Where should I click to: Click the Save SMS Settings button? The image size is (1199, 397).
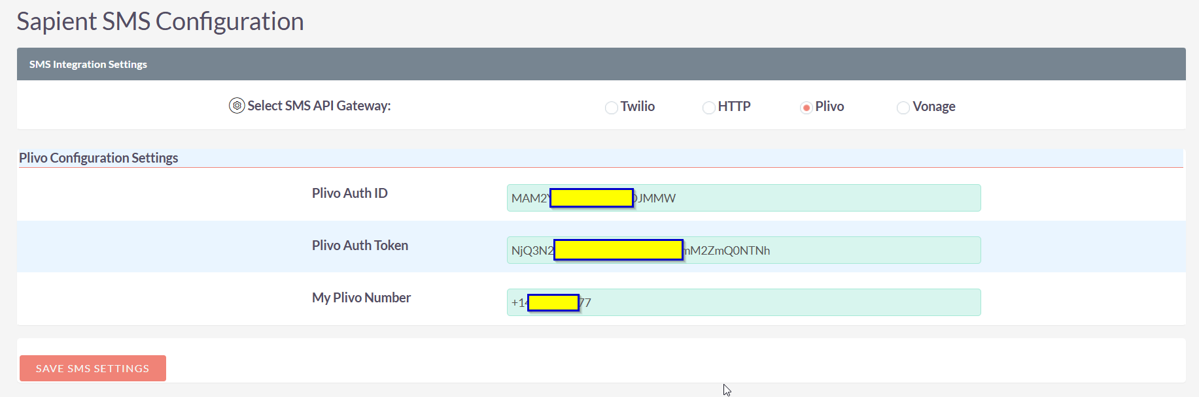coord(93,368)
